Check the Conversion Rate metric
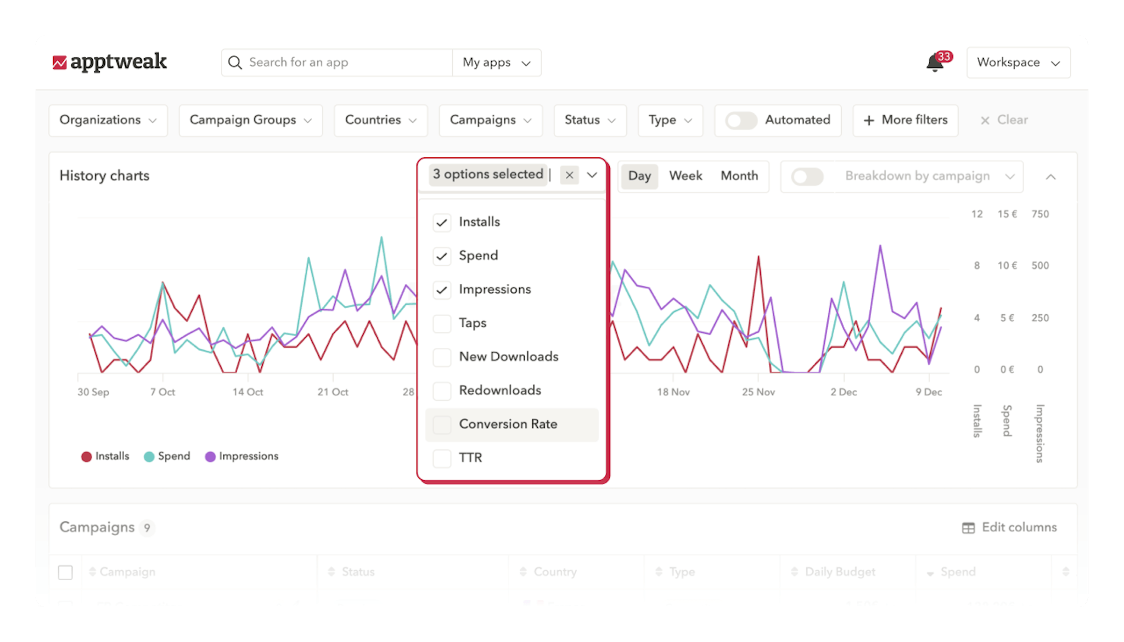The height and width of the screenshot is (642, 1124). [x=442, y=424]
